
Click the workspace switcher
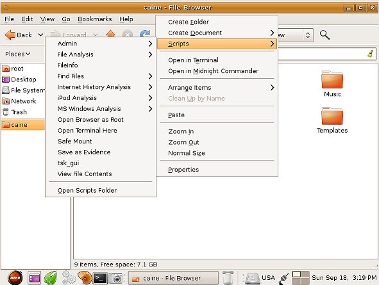point(301,278)
